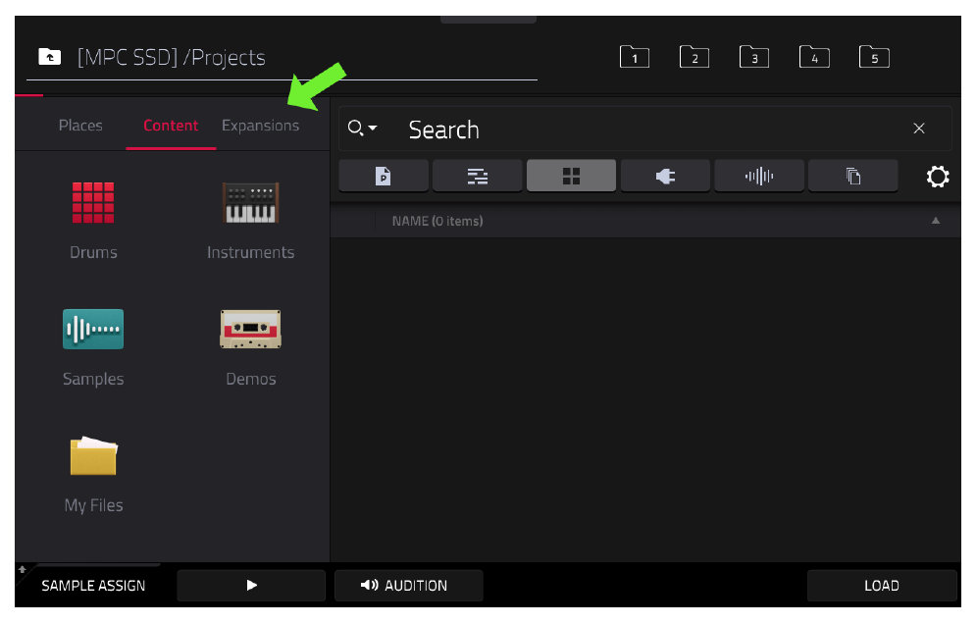
Task: Toggle the sequence file filter
Action: [x=478, y=176]
